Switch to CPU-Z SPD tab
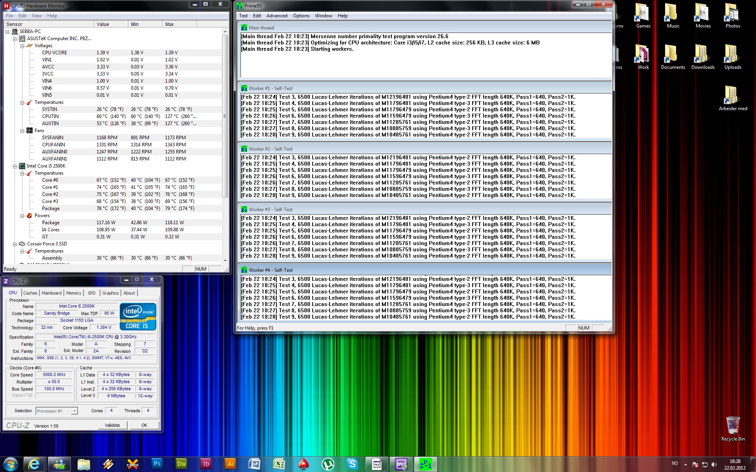 [x=91, y=293]
